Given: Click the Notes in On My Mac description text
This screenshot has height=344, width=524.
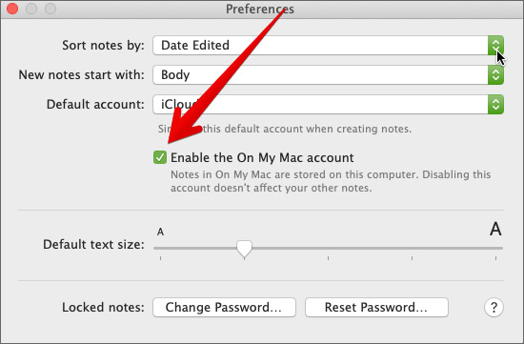Looking at the screenshot, I should 331,181.
